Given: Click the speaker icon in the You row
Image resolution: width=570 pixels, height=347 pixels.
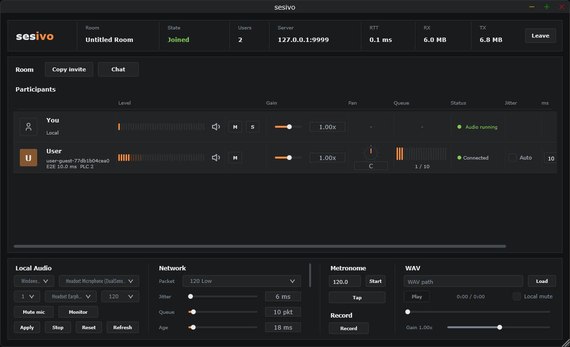Looking at the screenshot, I should point(216,127).
